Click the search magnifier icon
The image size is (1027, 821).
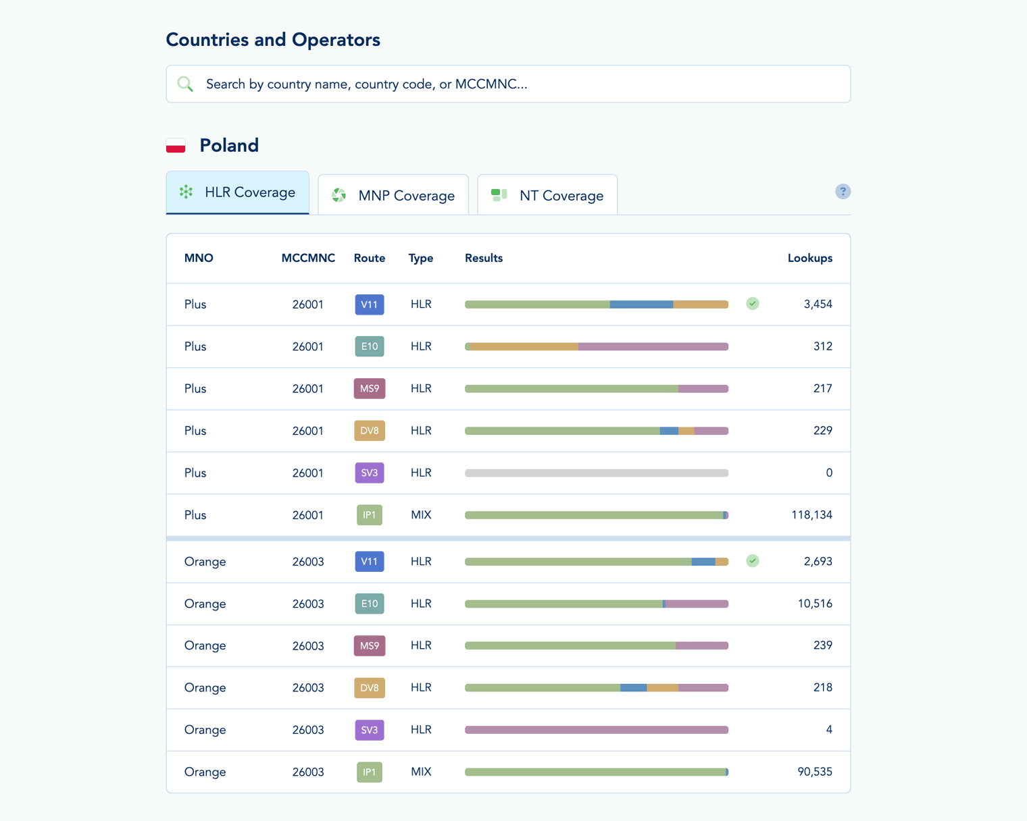(x=185, y=84)
